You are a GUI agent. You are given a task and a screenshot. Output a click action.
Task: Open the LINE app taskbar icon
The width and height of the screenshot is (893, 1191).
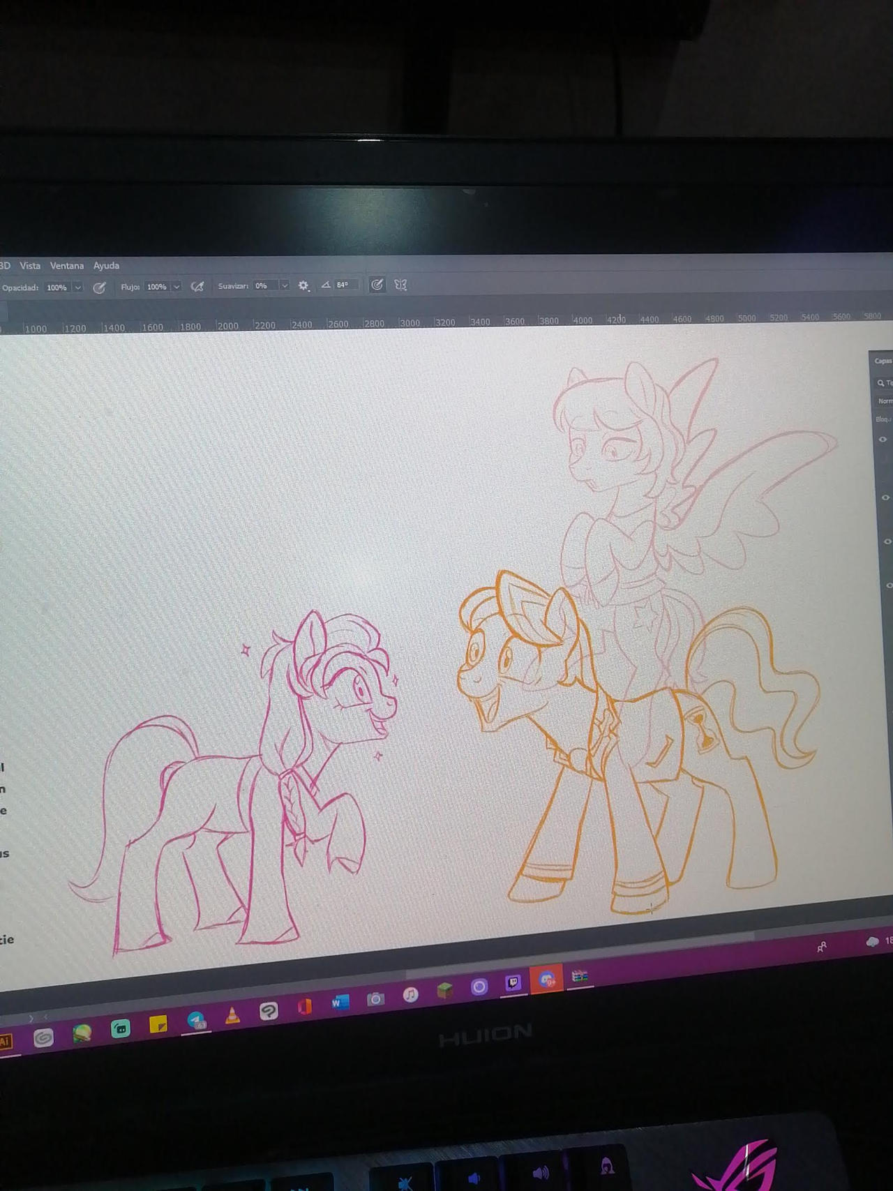point(269,1011)
